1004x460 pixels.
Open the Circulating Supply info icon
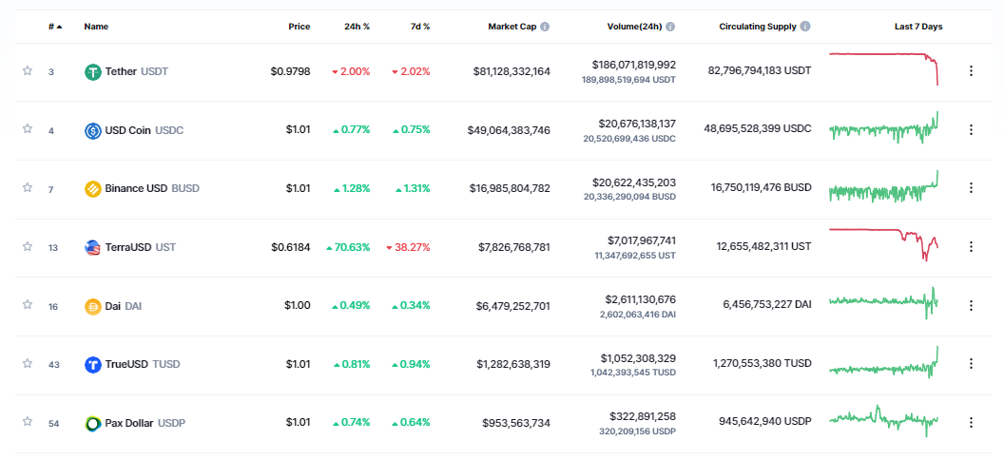(x=805, y=27)
